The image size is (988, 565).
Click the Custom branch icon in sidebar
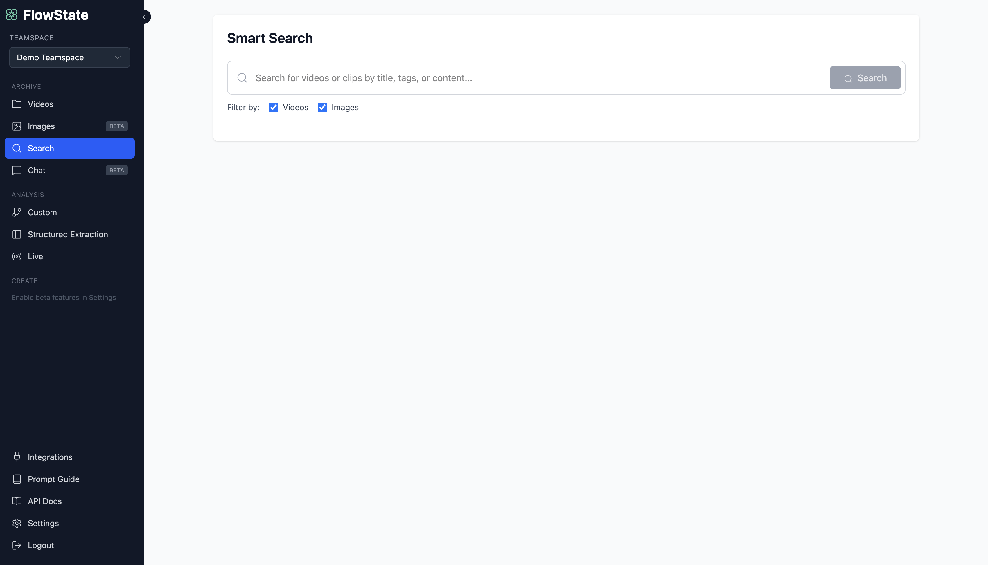point(17,212)
